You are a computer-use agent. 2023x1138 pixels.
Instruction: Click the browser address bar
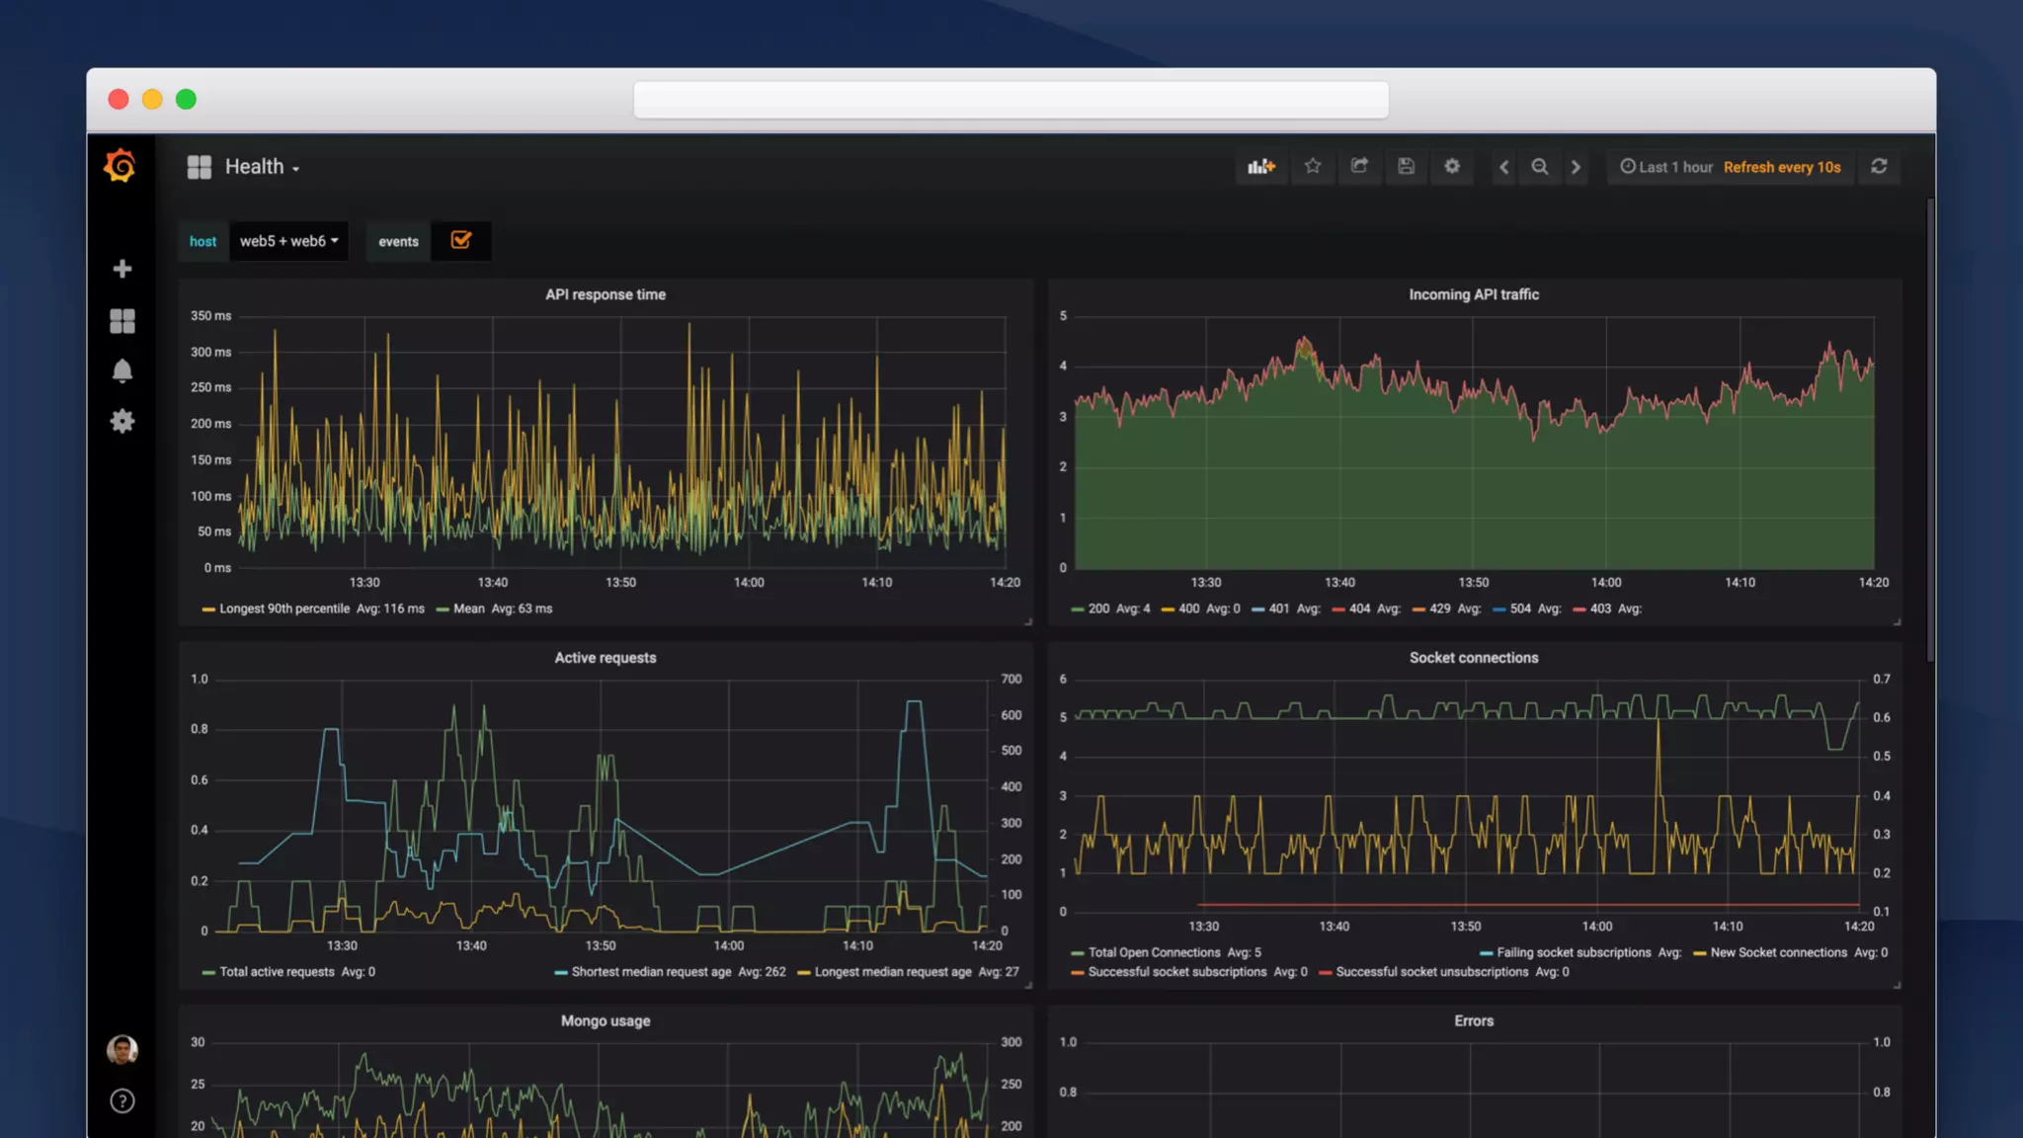click(x=1011, y=100)
